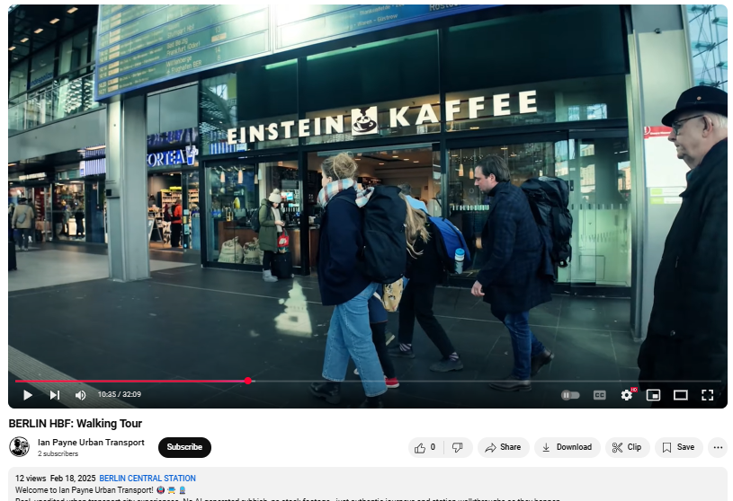
Task: Open the BERLIN CENTRAL STATION link
Action: [147, 479]
